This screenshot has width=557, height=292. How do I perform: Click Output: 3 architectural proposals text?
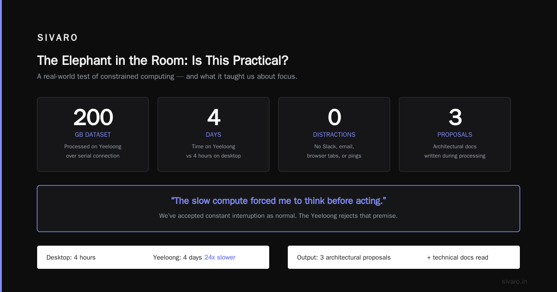point(344,257)
